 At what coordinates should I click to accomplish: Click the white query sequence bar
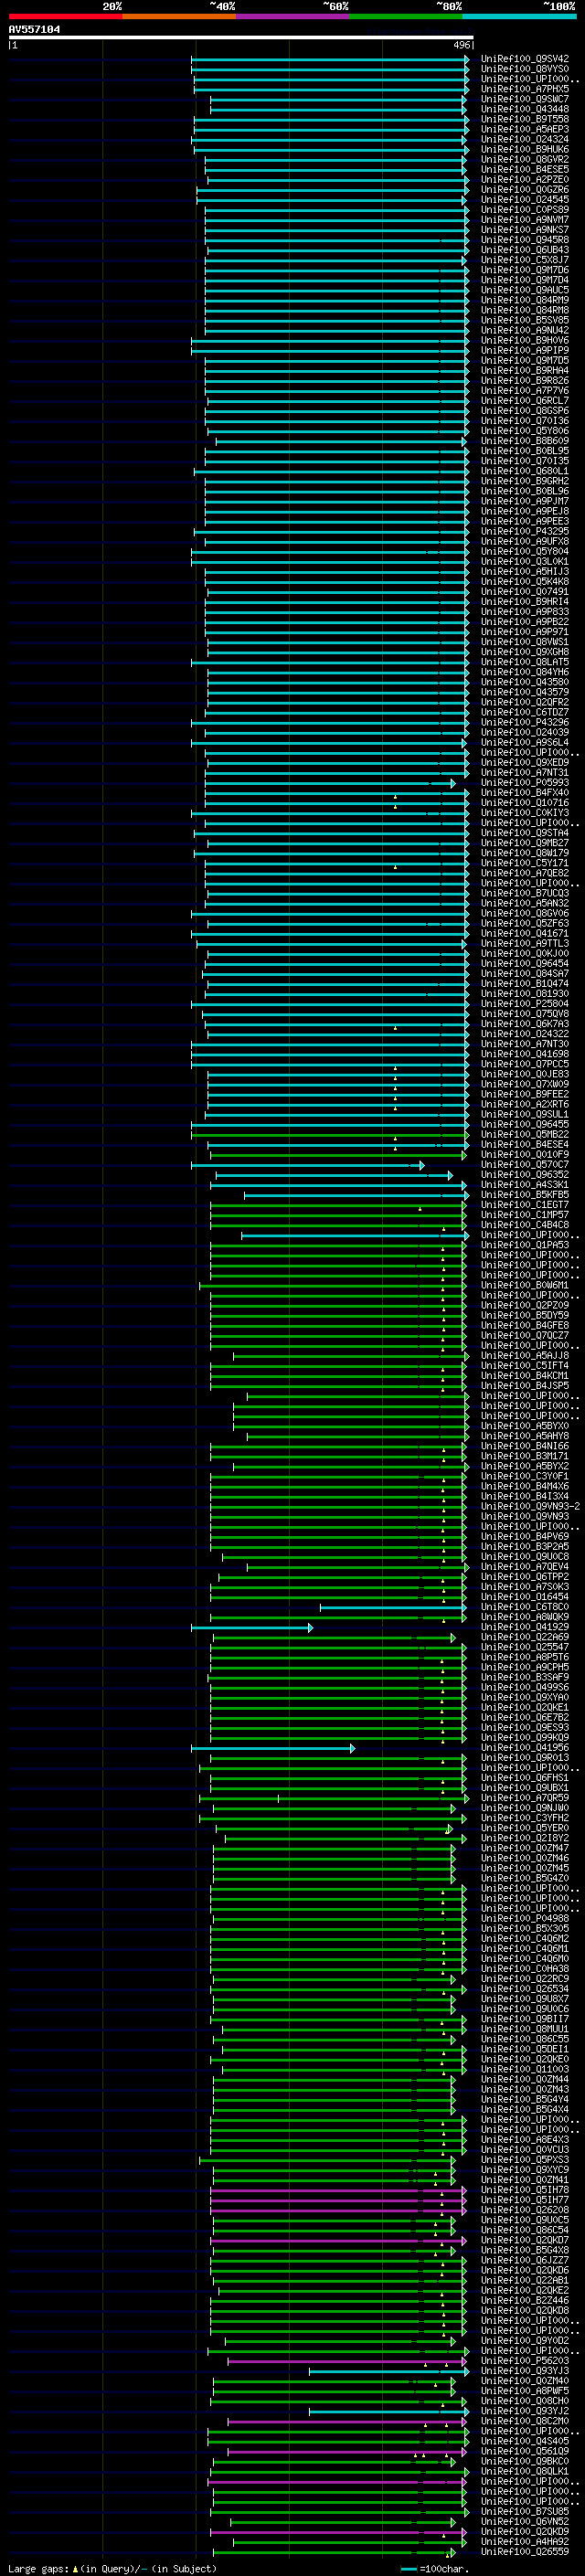tap(240, 38)
